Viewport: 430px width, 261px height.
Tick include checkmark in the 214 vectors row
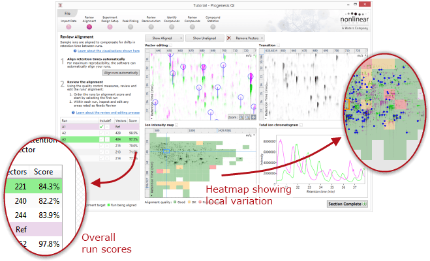[x=102, y=158]
